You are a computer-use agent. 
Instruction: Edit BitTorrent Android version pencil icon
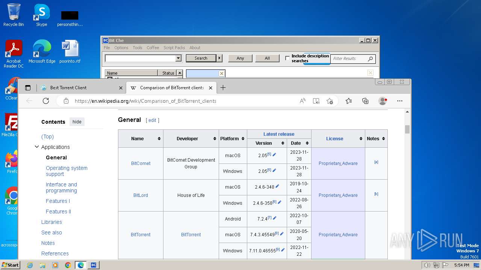tap(275, 218)
